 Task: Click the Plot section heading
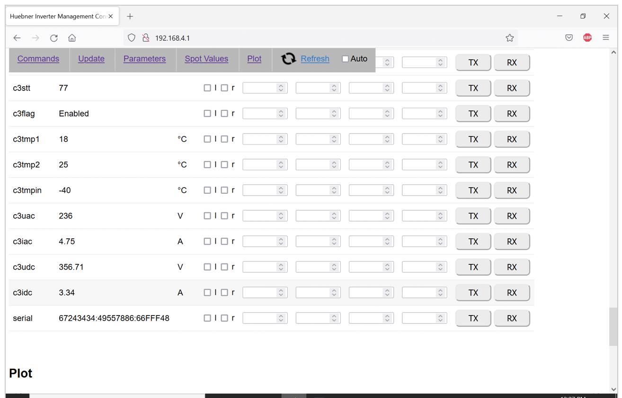(21, 373)
